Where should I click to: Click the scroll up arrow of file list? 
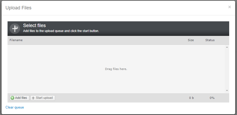click(227, 47)
